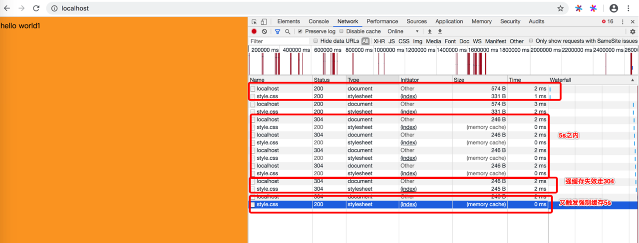Focus the network Filter text field
Viewport: 639px width, 243px height.
click(279, 41)
